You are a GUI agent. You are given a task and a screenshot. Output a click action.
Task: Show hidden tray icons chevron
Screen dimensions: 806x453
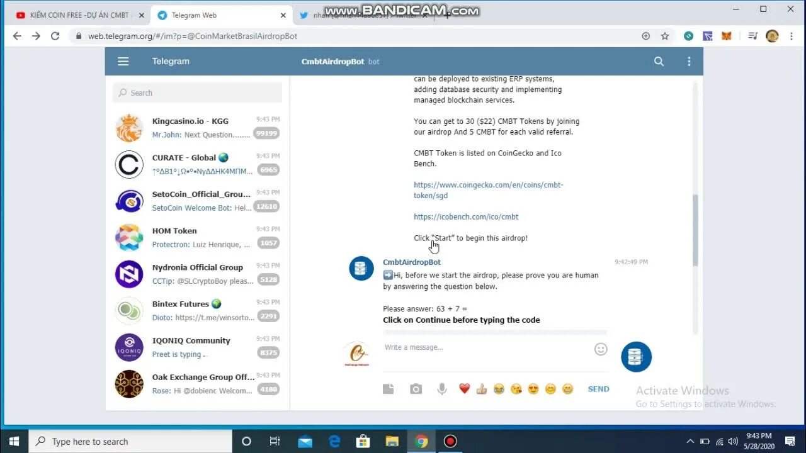point(690,442)
